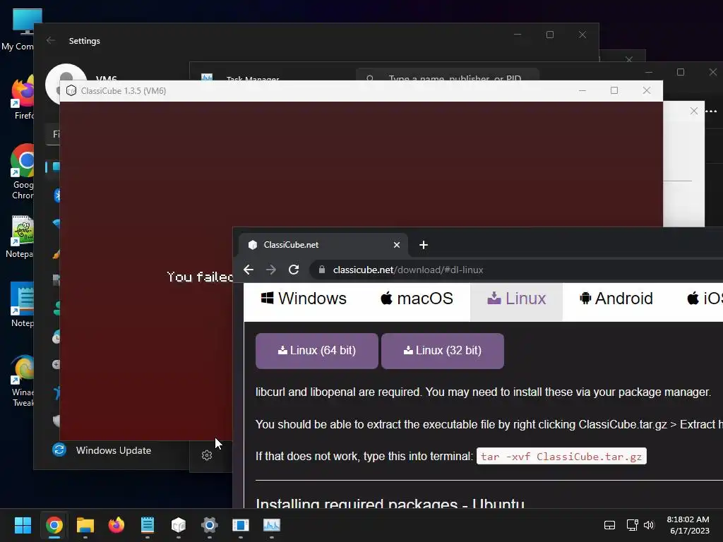Select the Firefox desktop shortcut
The height and width of the screenshot is (542, 723).
point(22,97)
